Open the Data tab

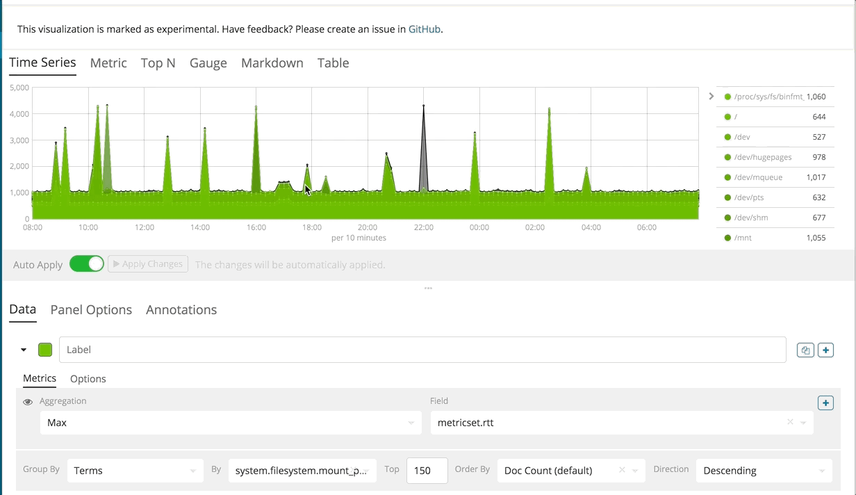(x=22, y=310)
